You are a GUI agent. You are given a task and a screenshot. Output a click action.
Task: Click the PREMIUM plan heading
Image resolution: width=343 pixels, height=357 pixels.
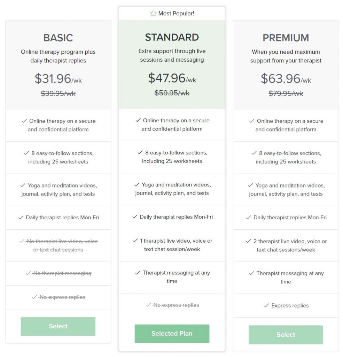[x=286, y=38]
